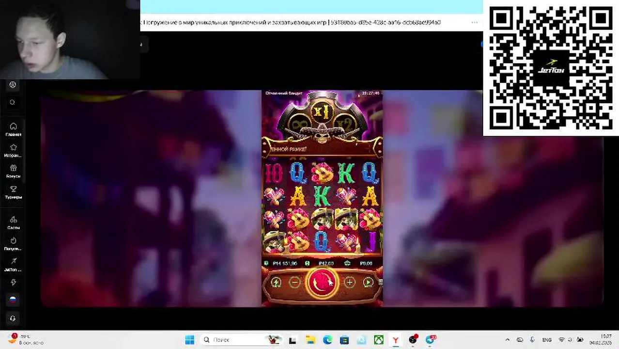
Task: Click the x1 multiplier badge
Action: point(322,111)
